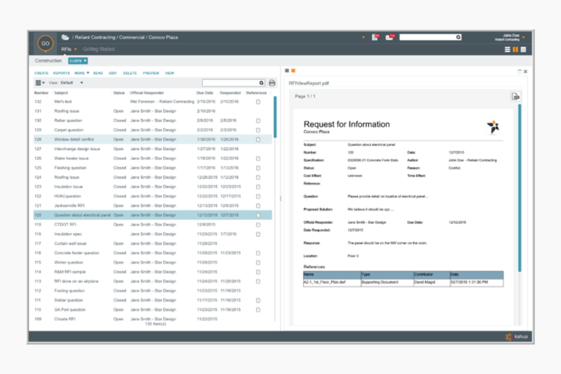561x374 pixels.
Task: Open reference document icon for RFI 129
Action: click(x=258, y=130)
